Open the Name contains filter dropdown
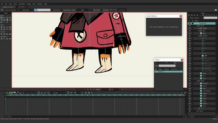This screenshot has width=218, height=123. click(x=196, y=18)
